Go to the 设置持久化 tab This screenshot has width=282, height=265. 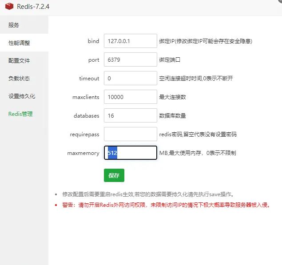coord(22,96)
